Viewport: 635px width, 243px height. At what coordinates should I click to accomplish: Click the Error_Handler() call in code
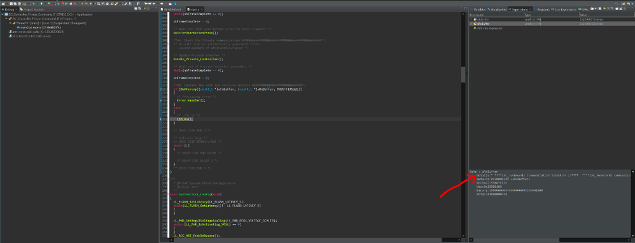(x=191, y=100)
